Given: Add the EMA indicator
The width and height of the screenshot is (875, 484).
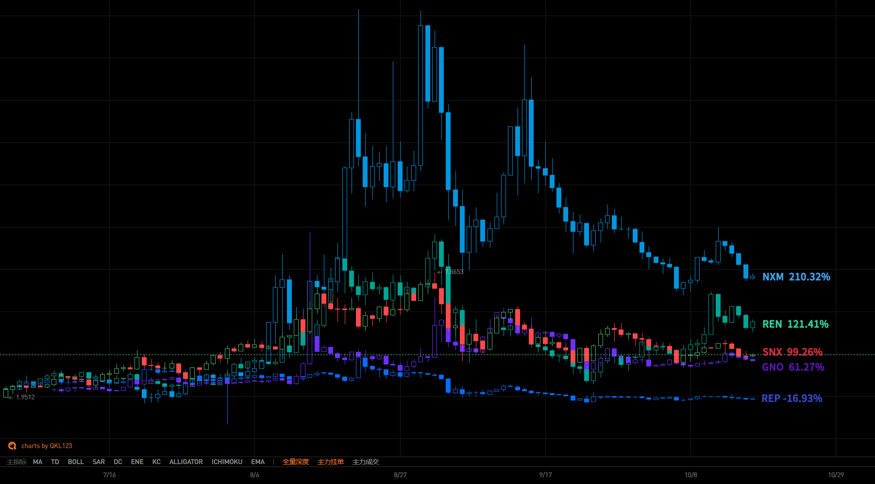Looking at the screenshot, I should [258, 462].
